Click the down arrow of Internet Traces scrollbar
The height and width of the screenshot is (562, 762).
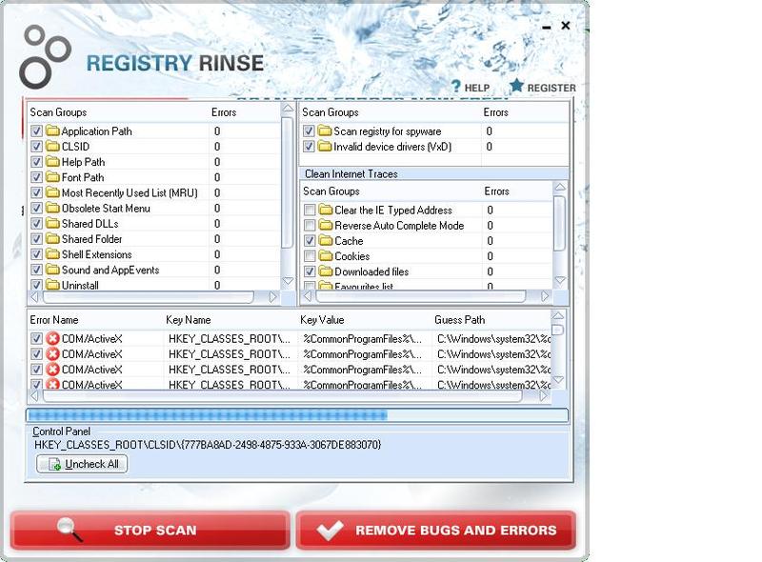(x=560, y=280)
